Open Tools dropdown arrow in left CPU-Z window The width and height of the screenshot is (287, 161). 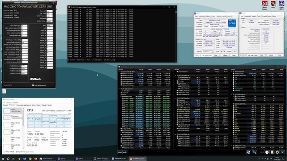pyautogui.click(x=220, y=55)
